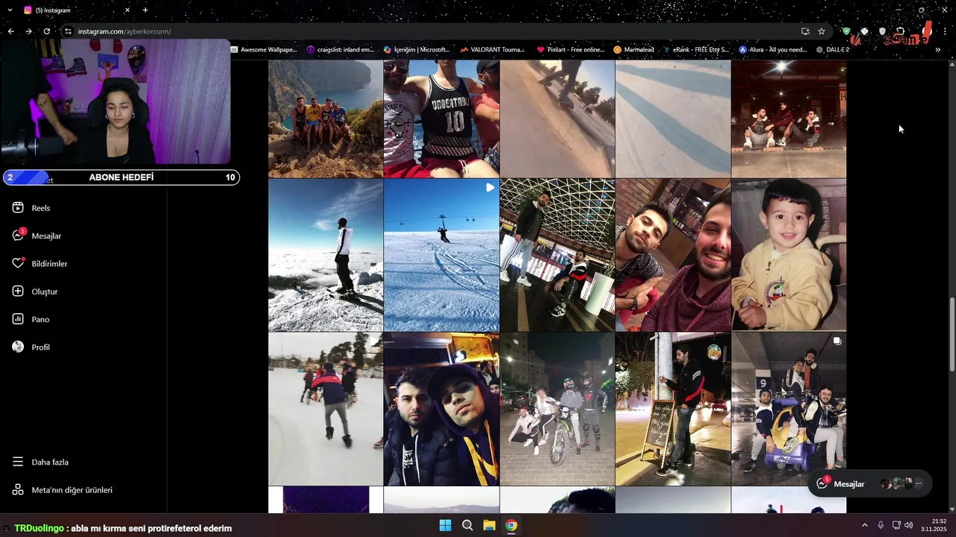Open the tab search dropdown arrow
Screen dimensions: 956x537
click(x=10, y=10)
